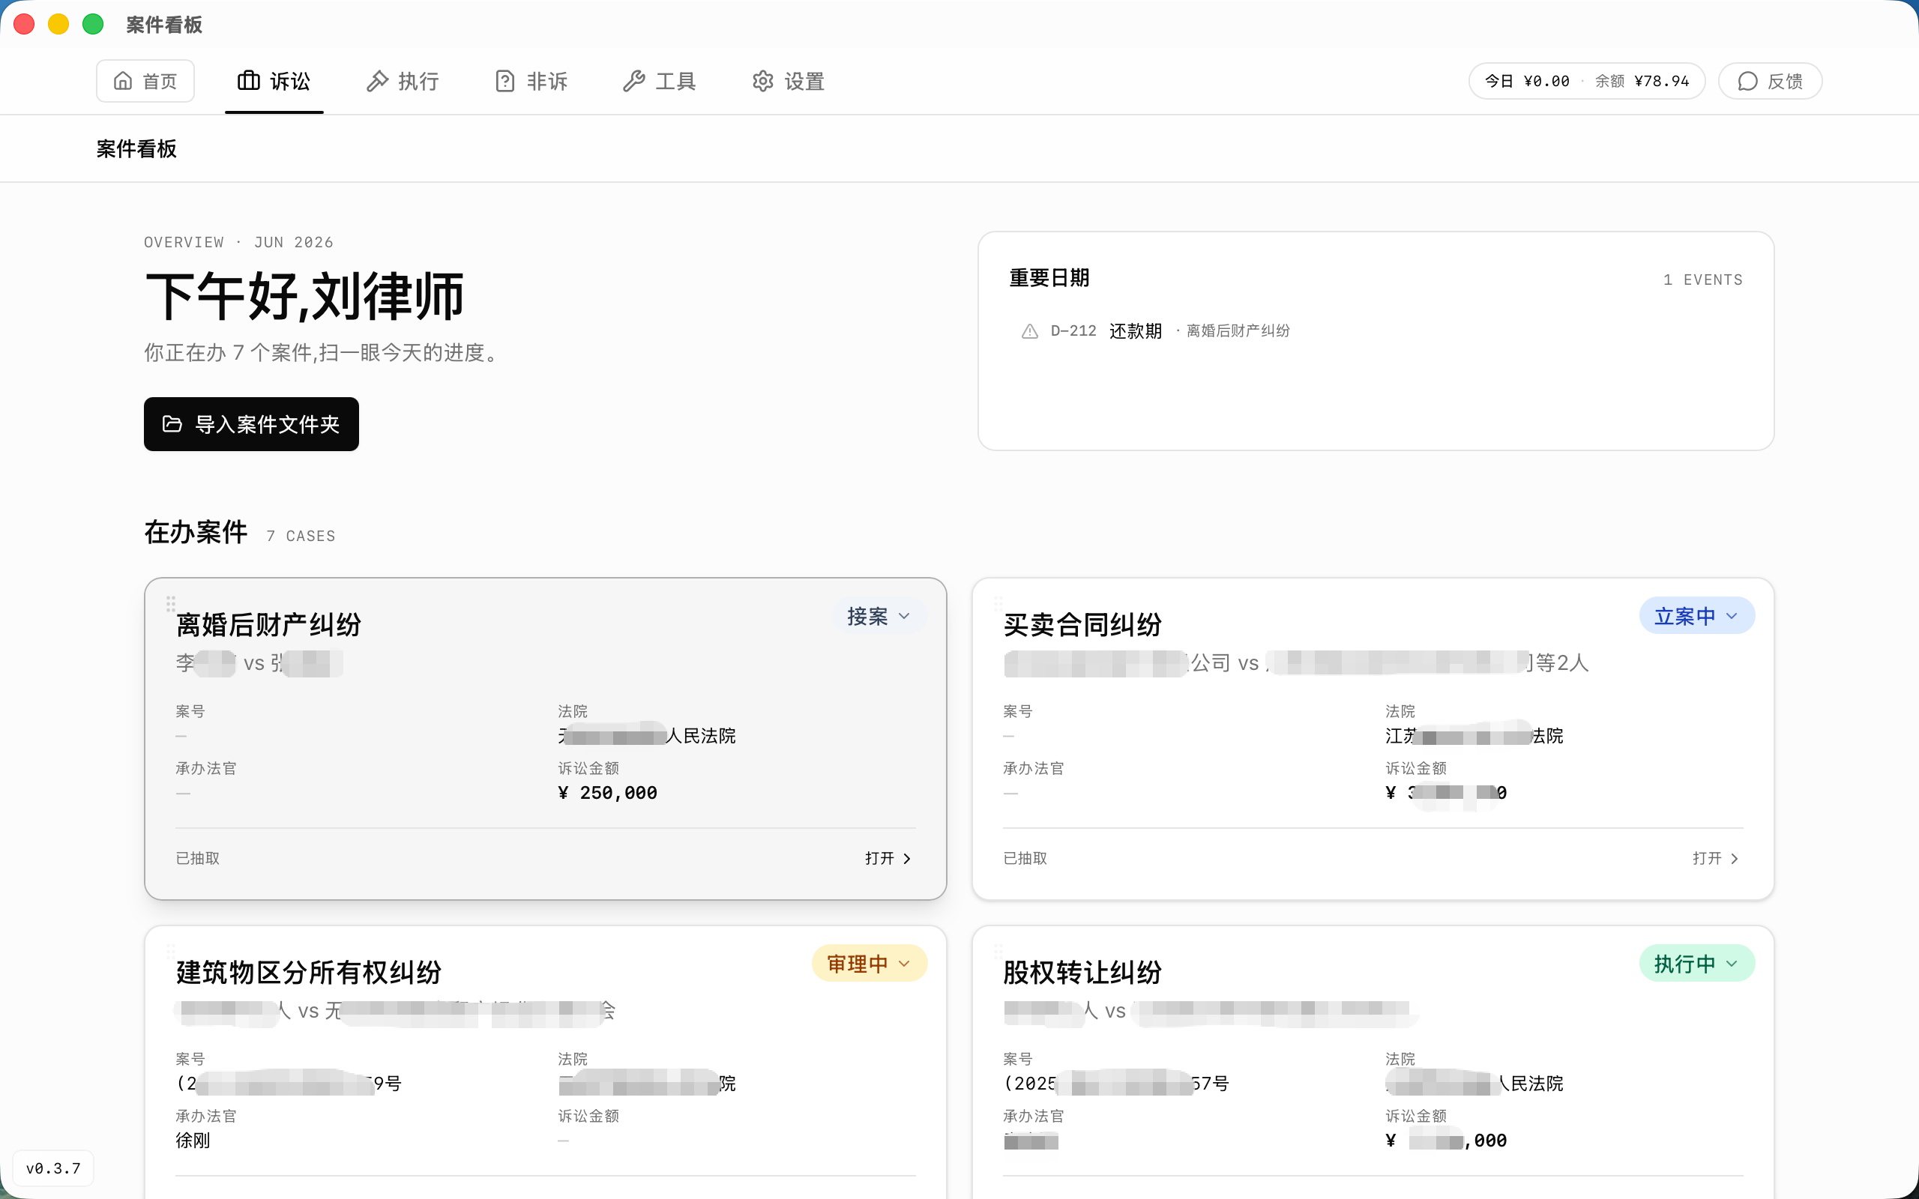Expand the 立案中 status dropdown
Viewport: 1919px width, 1199px height.
point(1696,616)
